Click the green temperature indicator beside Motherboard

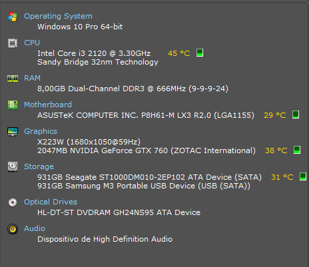click(296, 115)
